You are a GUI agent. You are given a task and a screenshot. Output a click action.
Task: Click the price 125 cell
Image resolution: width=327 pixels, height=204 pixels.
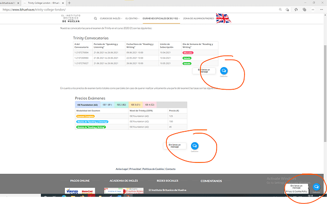(x=177, y=116)
